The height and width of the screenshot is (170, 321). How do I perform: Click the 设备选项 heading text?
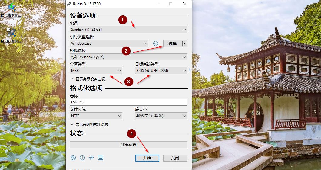[x=83, y=15]
